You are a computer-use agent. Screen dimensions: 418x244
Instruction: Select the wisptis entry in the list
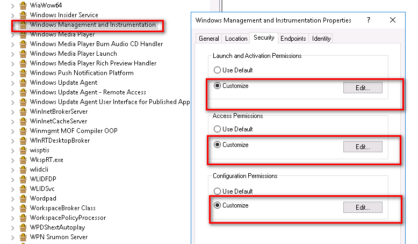pos(39,150)
